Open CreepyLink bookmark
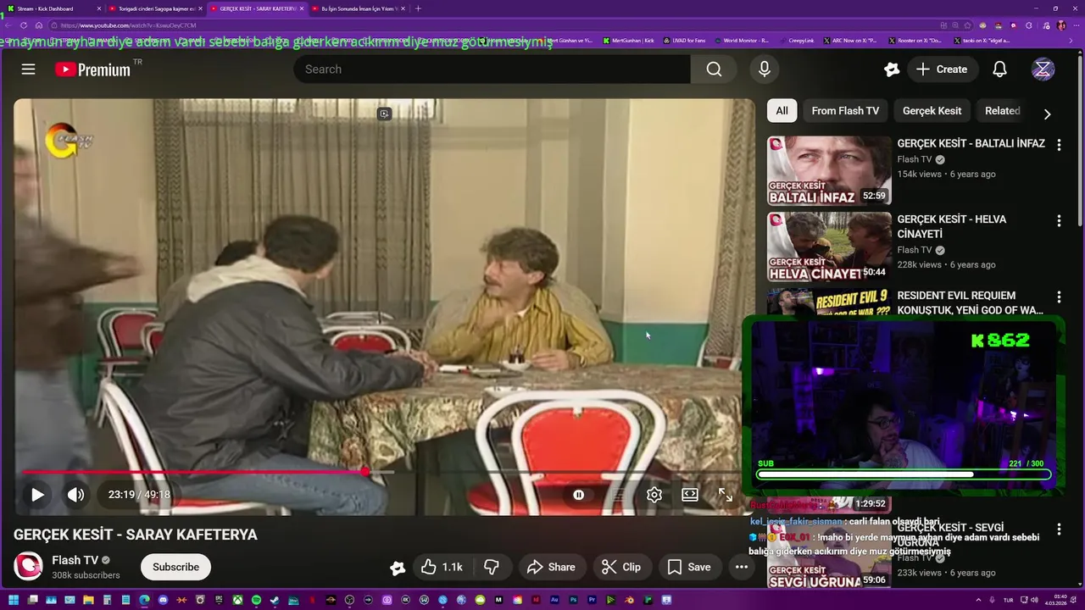 (797, 41)
